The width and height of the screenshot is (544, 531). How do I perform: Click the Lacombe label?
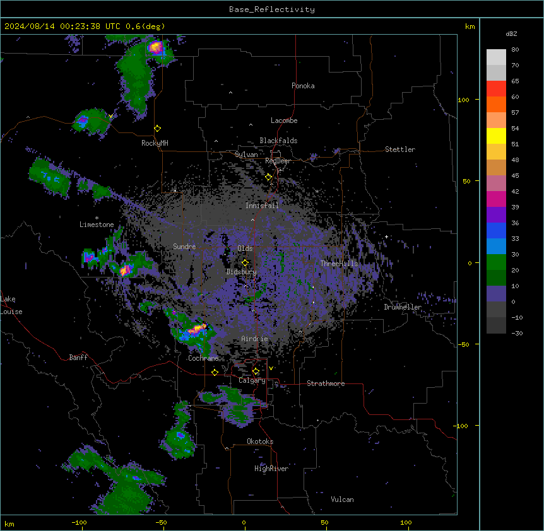(284, 120)
